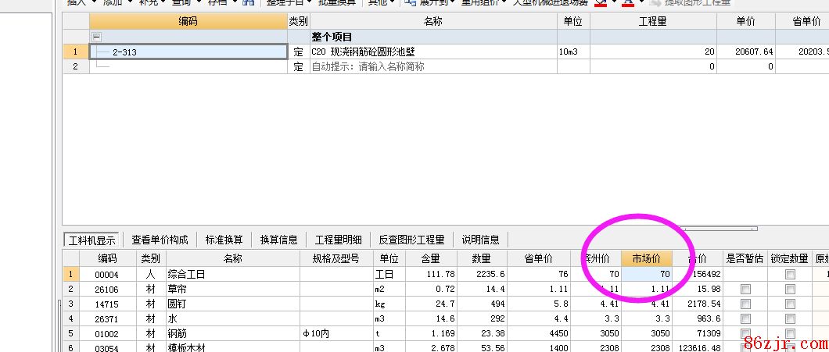The width and height of the screenshot is (829, 352).
Task: Click the red font color A icon
Action: [x=626, y=2]
